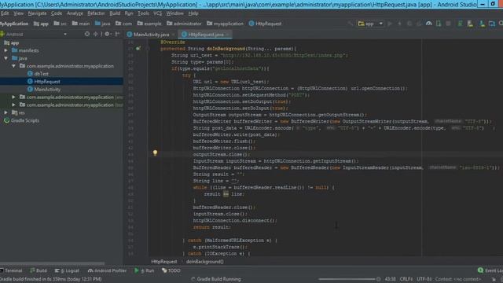Click the src breadcrumb in navigation bar
The image size is (503, 283).
(x=61, y=24)
